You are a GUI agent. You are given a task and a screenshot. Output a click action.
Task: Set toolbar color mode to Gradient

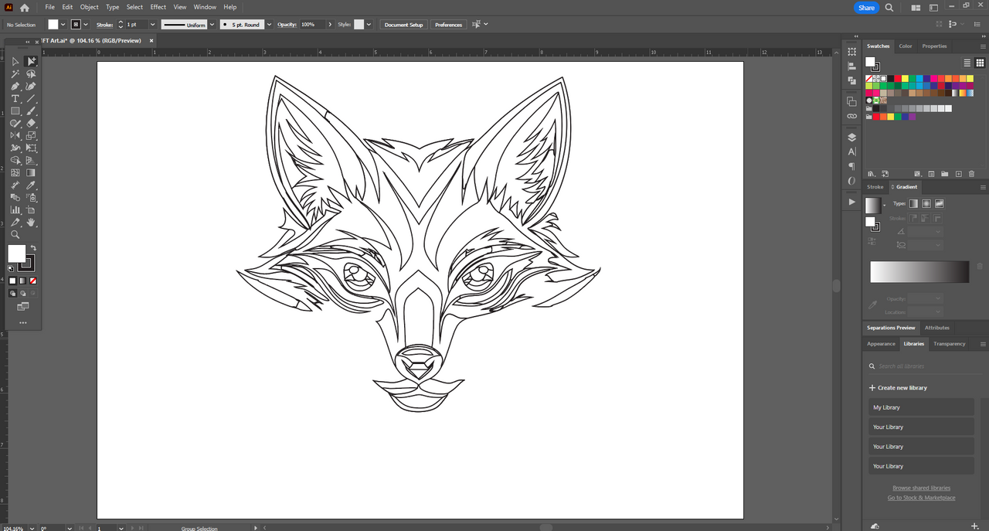click(x=22, y=281)
